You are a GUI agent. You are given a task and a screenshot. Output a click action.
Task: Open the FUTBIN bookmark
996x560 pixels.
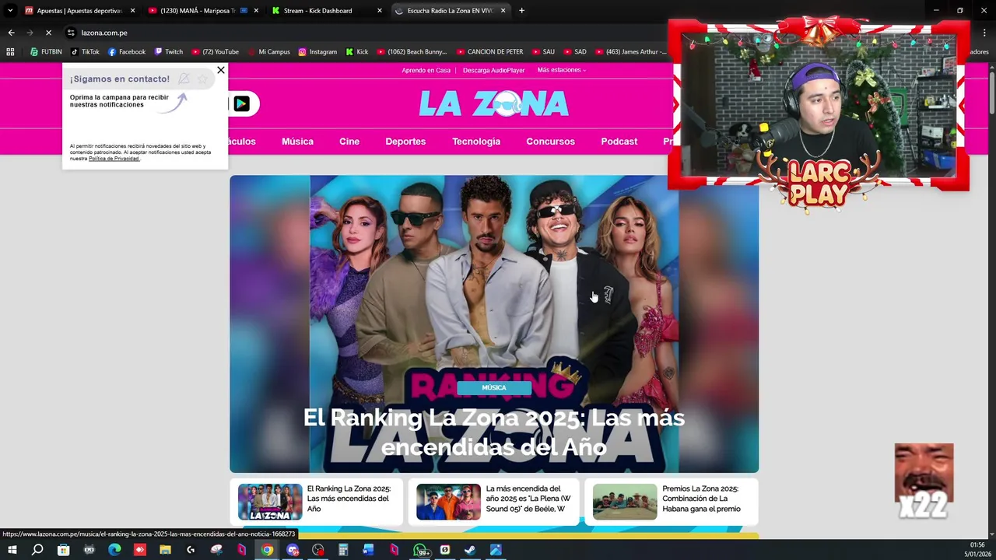coord(46,52)
